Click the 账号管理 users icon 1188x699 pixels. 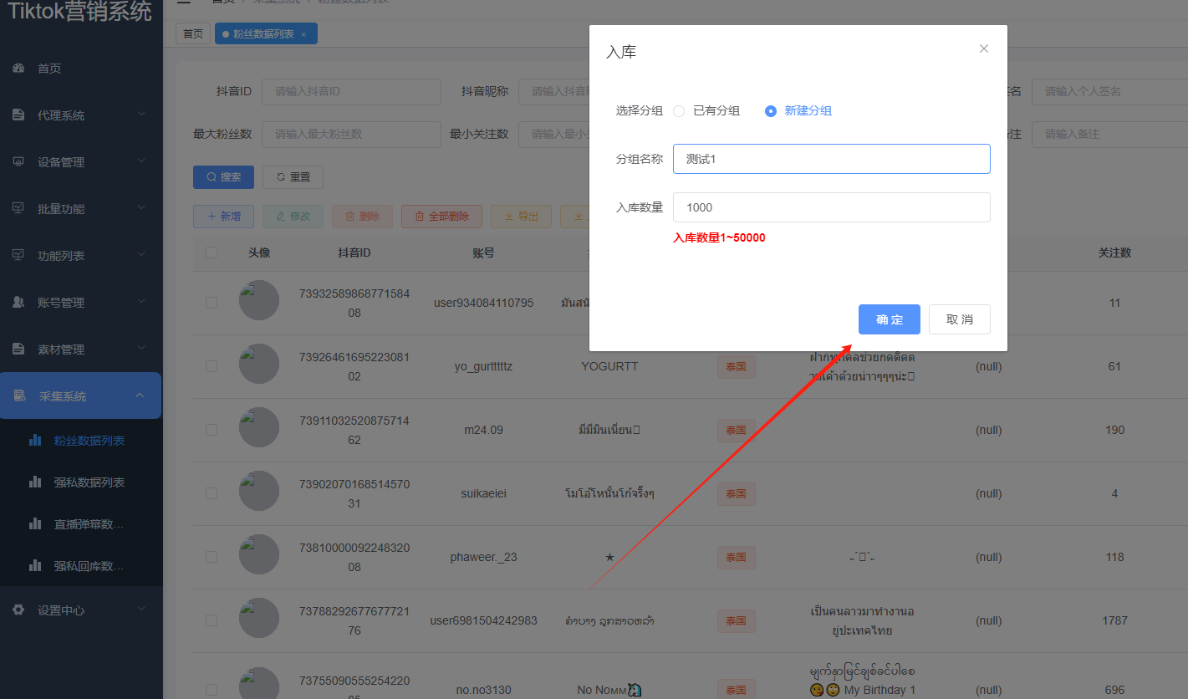(x=18, y=303)
